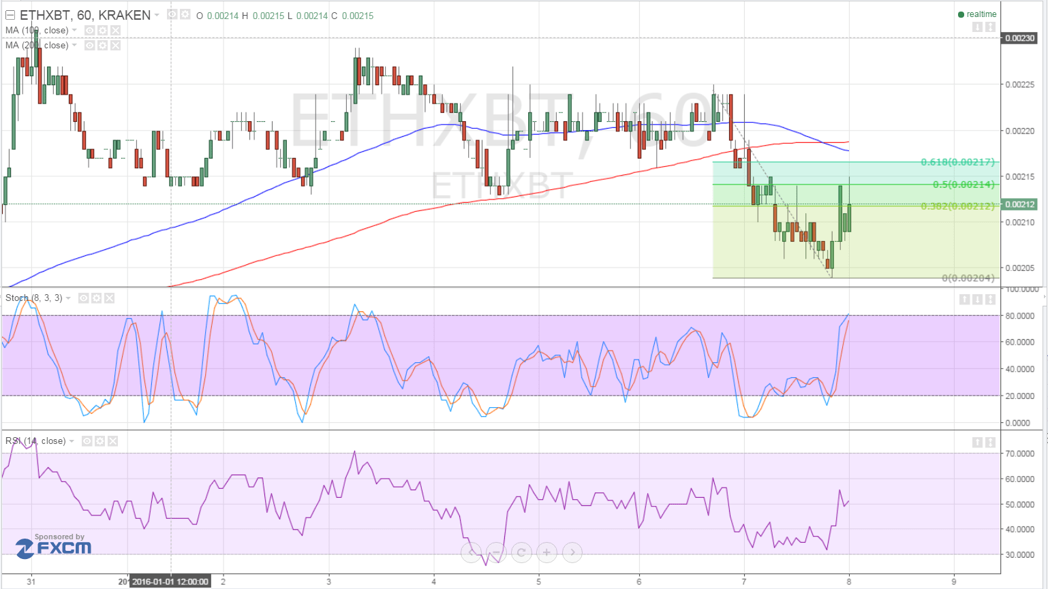The width and height of the screenshot is (1048, 589).
Task: Open the RSI (14, close) settings gear
Action: 99,441
